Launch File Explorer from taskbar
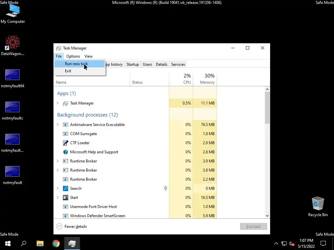 40,243
